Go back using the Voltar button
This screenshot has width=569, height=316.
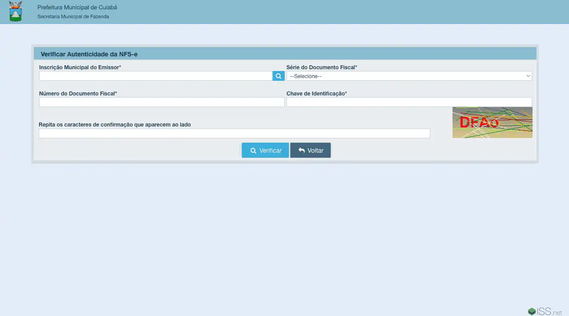(x=310, y=150)
